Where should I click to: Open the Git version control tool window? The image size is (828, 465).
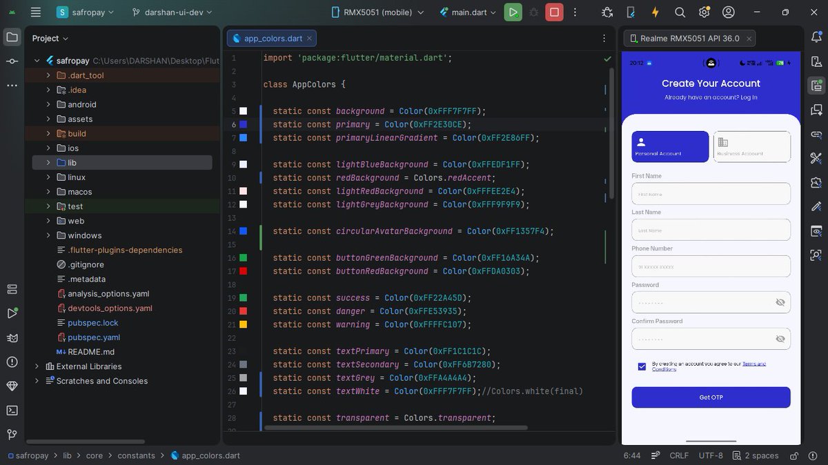[12, 434]
